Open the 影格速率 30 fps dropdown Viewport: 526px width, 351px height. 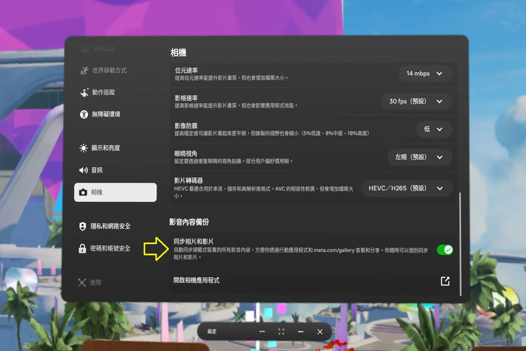417,101
